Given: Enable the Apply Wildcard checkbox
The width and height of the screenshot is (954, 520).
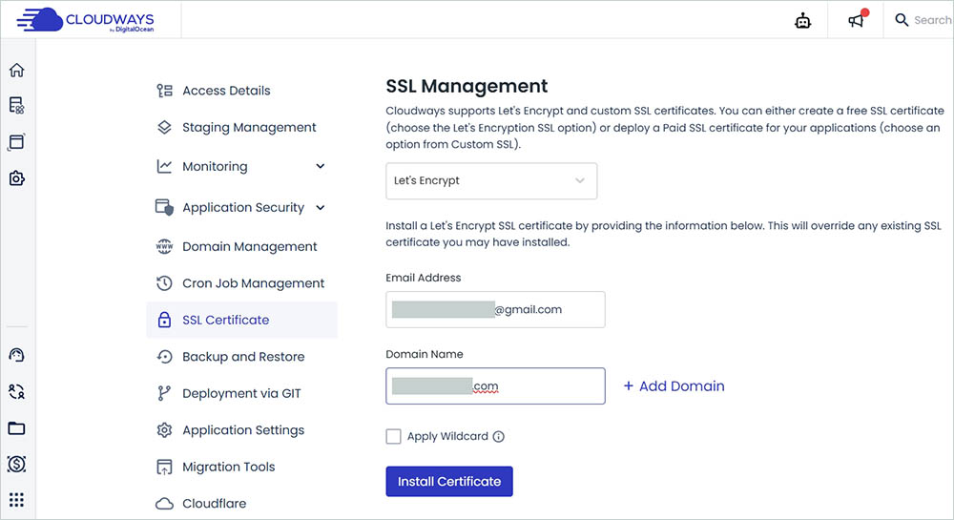Looking at the screenshot, I should click(394, 436).
